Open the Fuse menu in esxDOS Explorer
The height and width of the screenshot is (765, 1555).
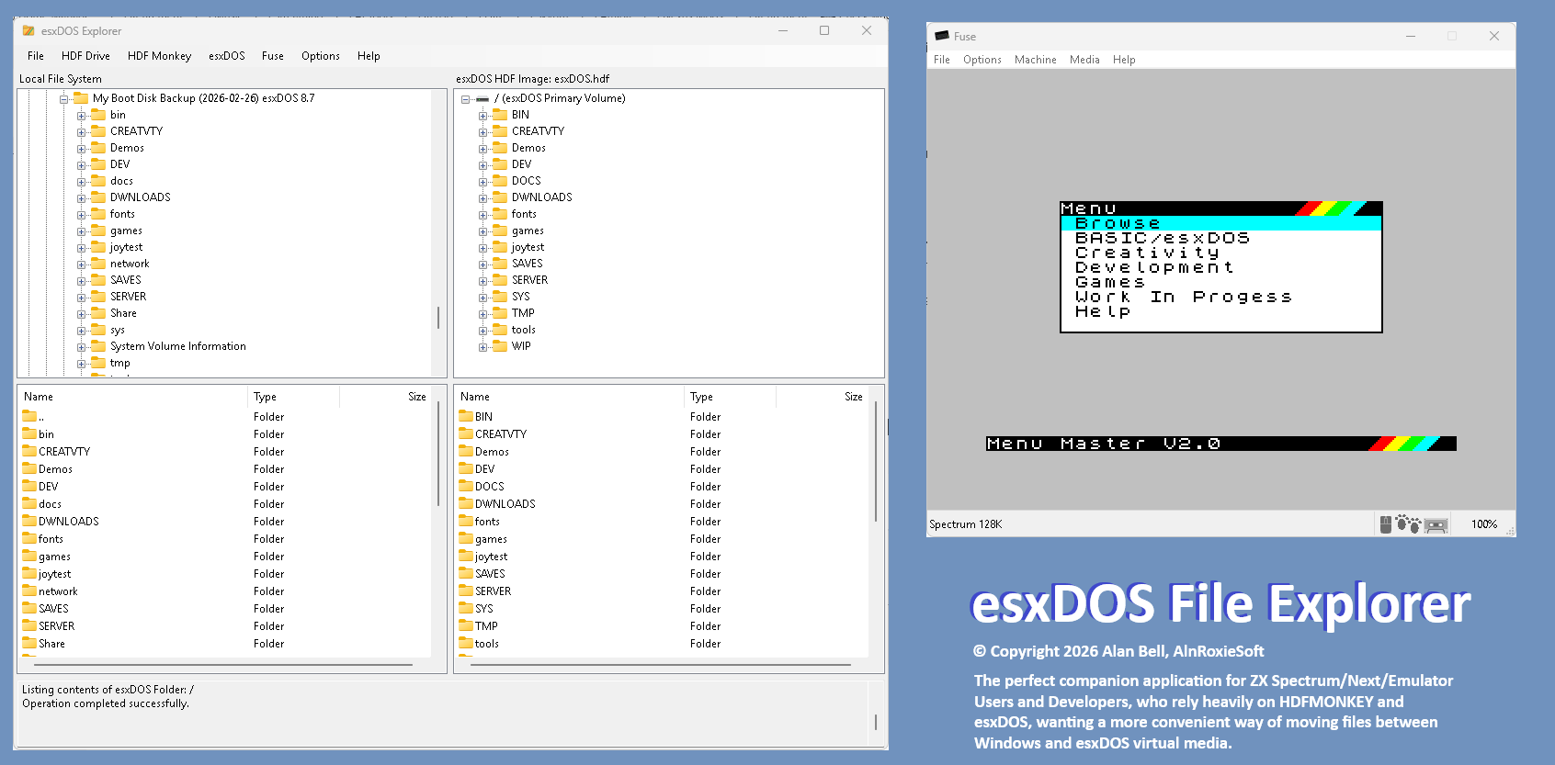click(x=272, y=56)
